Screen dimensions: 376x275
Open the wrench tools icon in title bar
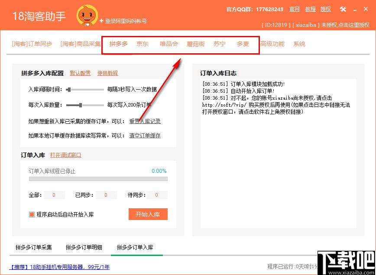[x=343, y=10]
